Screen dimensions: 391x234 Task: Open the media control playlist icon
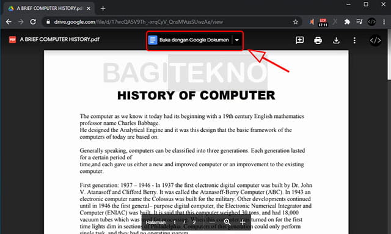coord(359,22)
